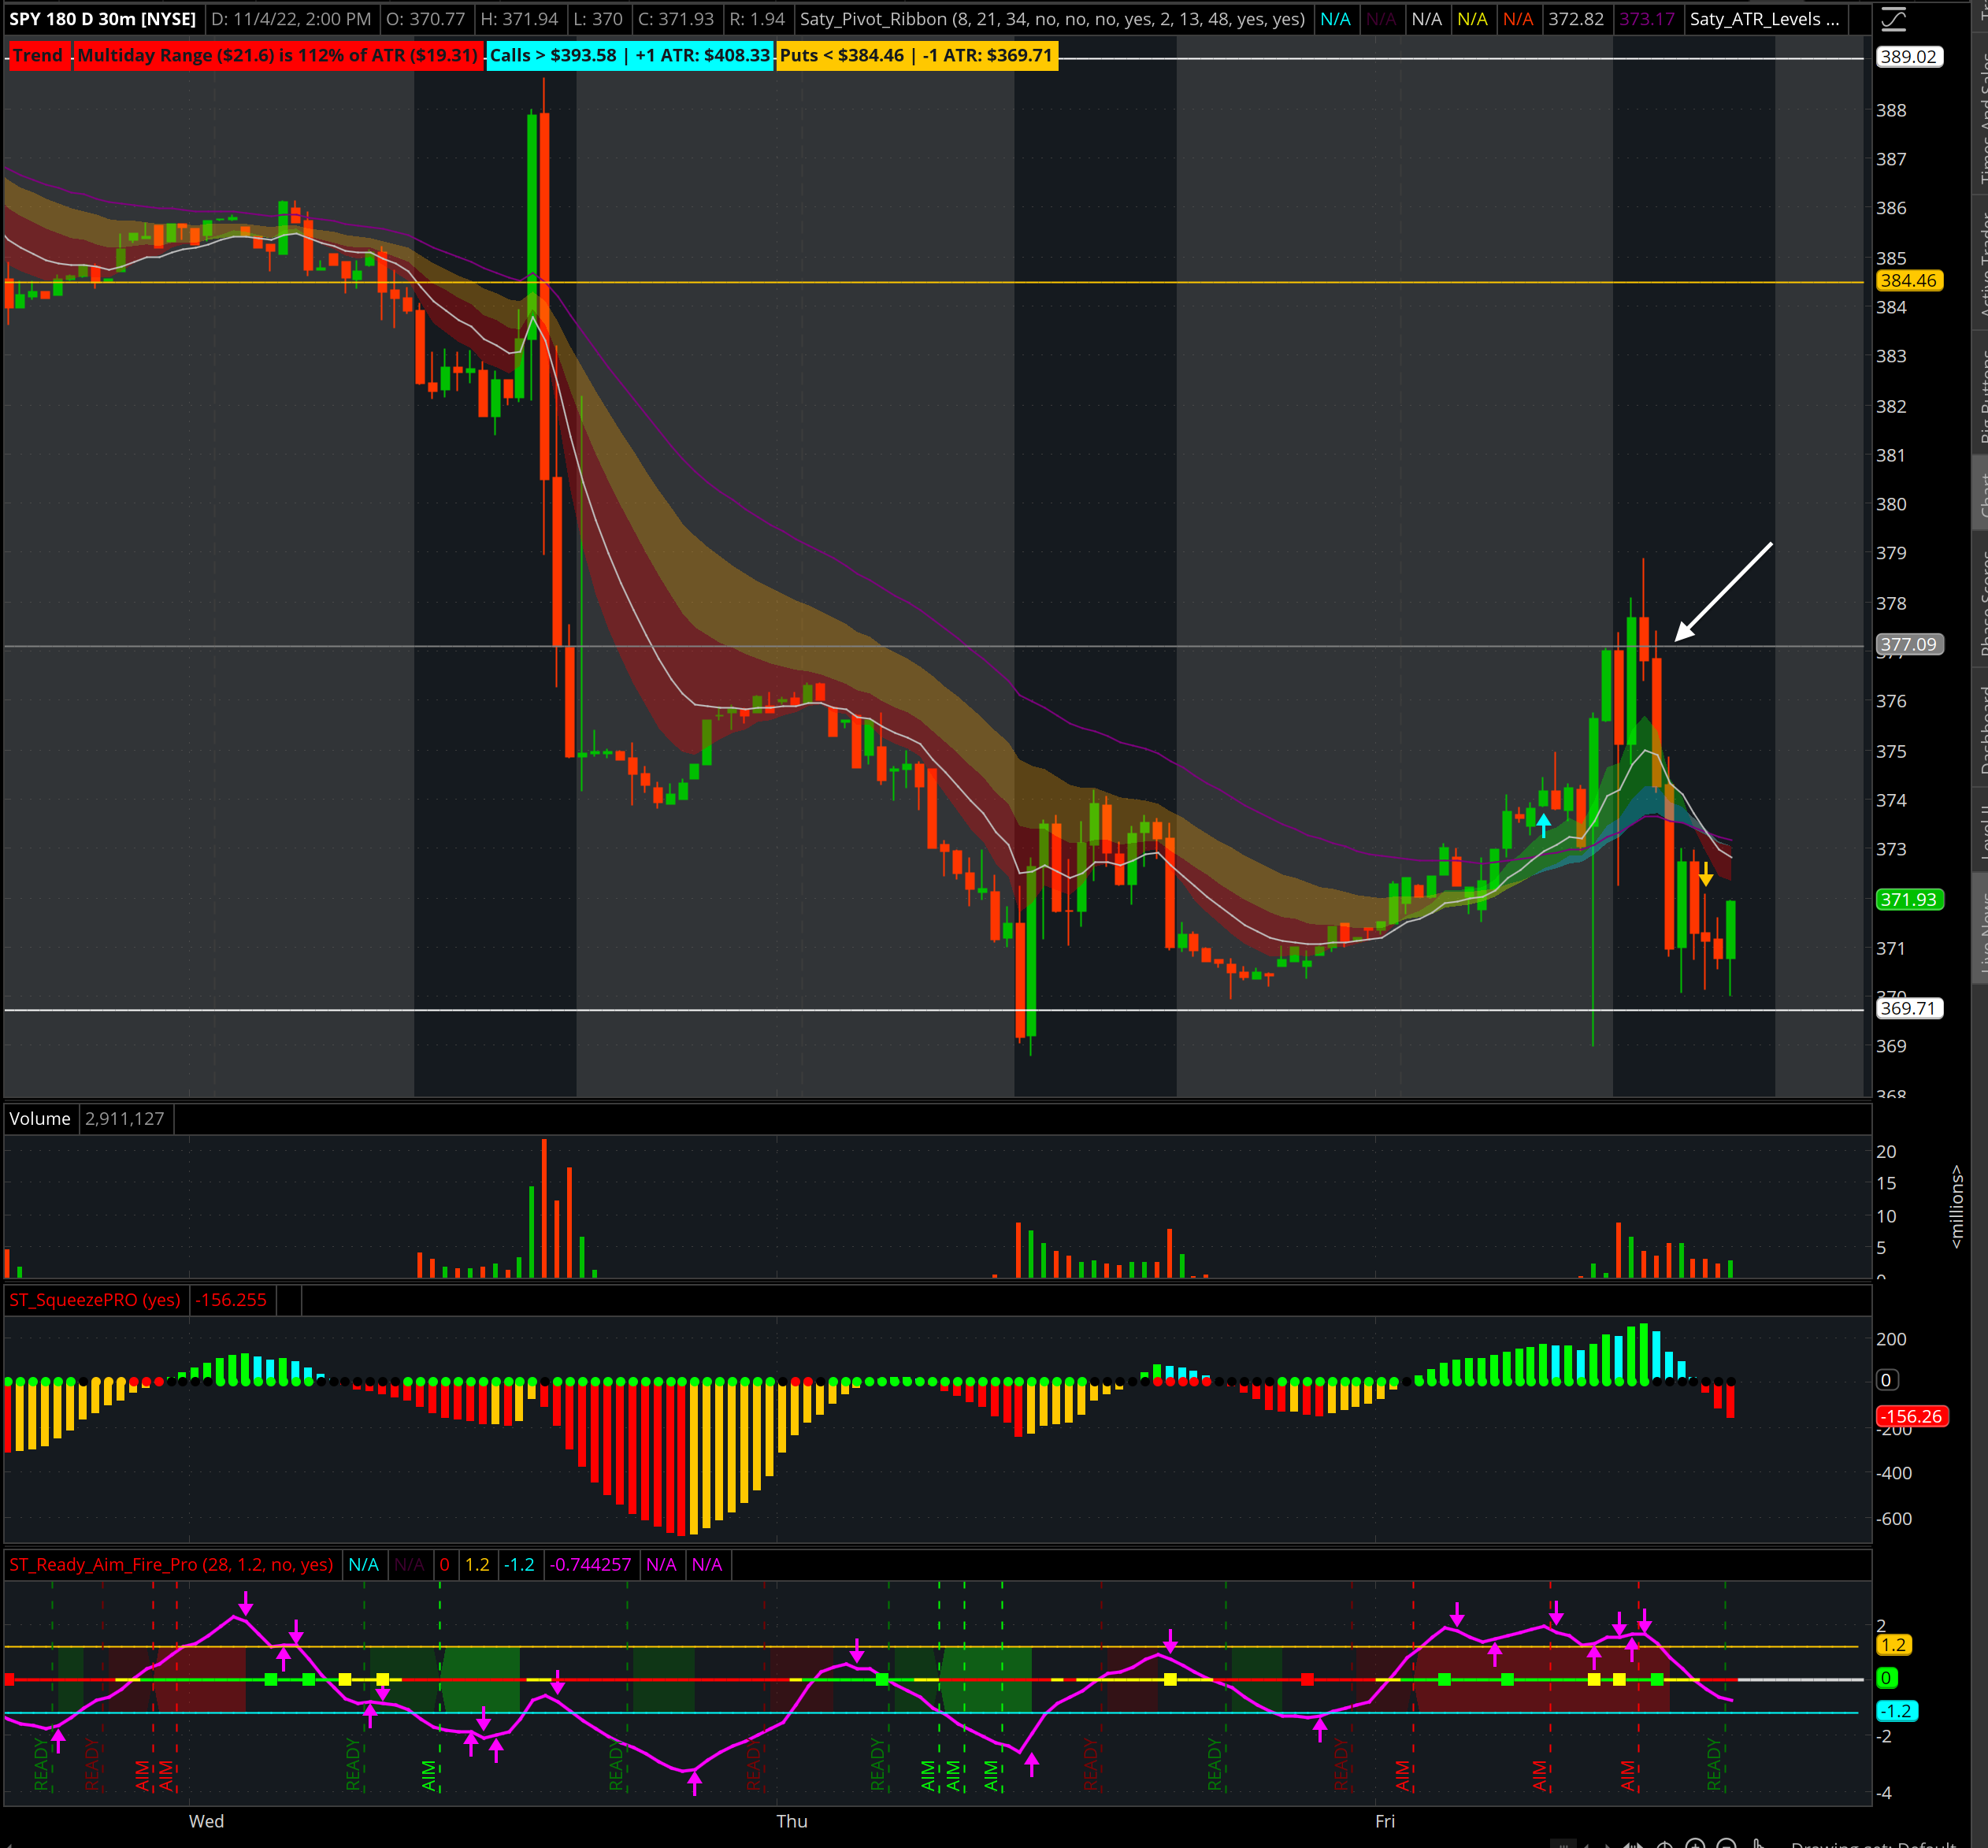This screenshot has height=1848, width=1988.
Task: Click the SPY 180 D 30m symbol header
Action: 102,19
